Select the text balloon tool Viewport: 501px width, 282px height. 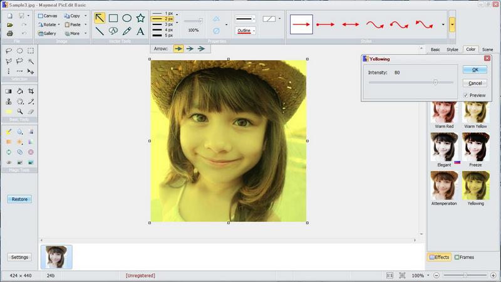tap(113, 31)
